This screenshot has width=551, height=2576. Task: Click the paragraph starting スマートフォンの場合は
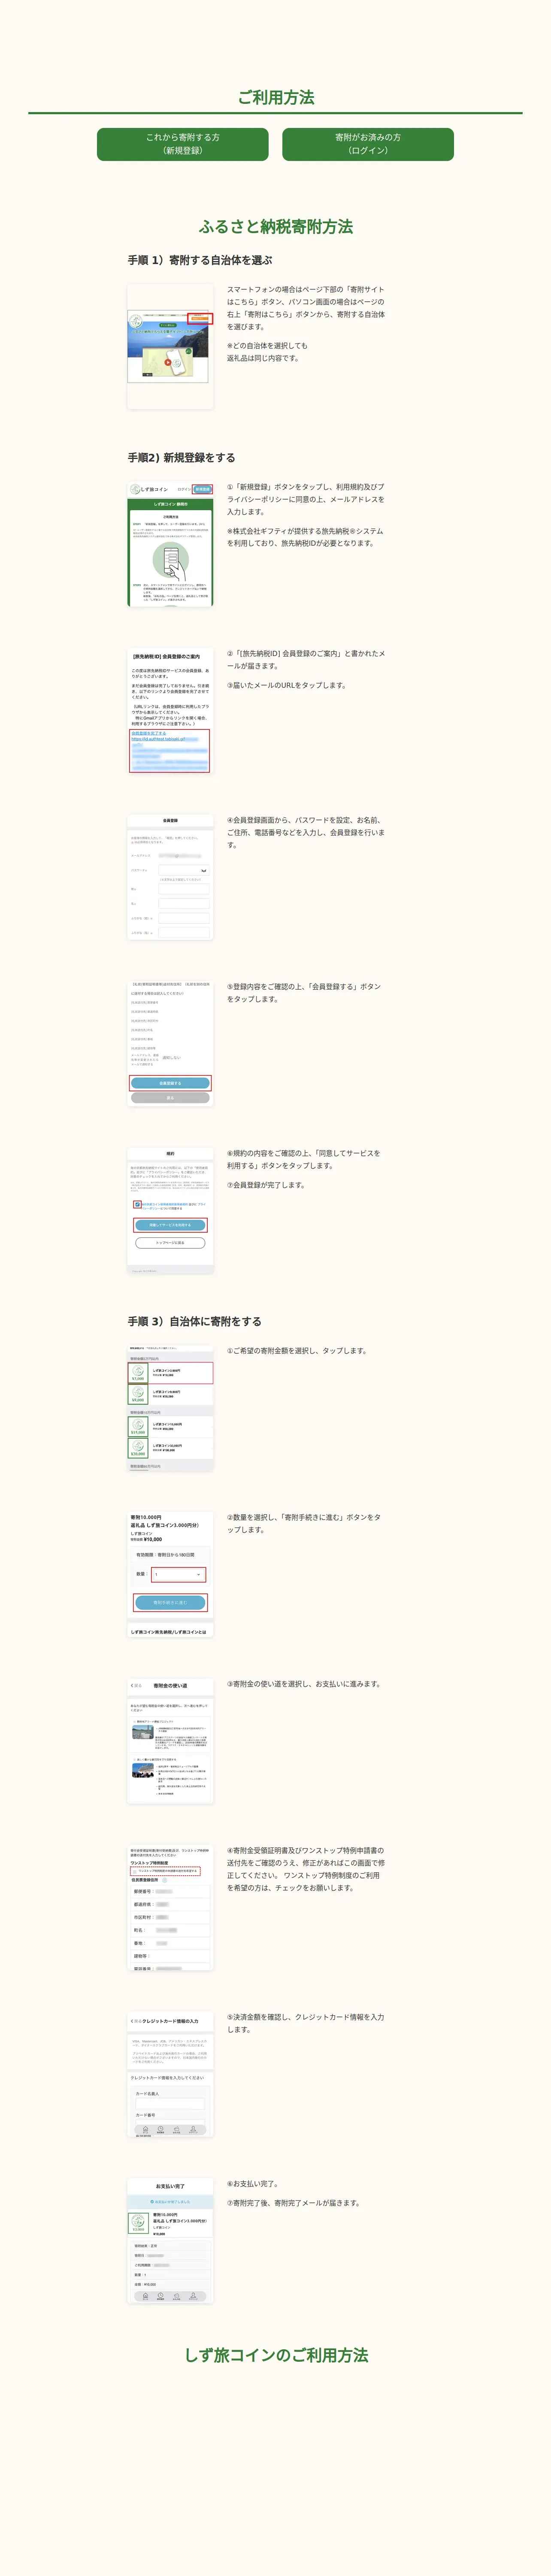point(306,308)
